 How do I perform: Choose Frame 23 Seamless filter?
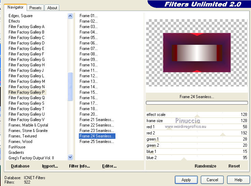97,131
